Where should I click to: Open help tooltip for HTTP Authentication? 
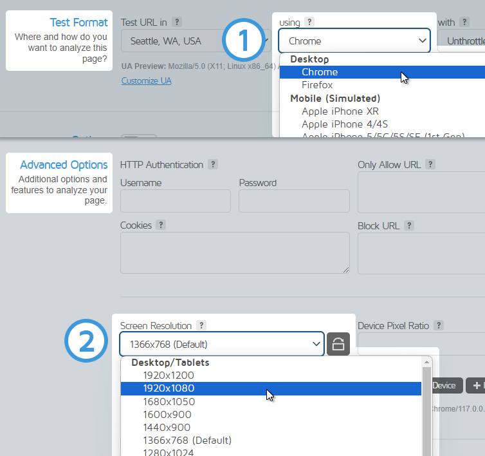[213, 165]
